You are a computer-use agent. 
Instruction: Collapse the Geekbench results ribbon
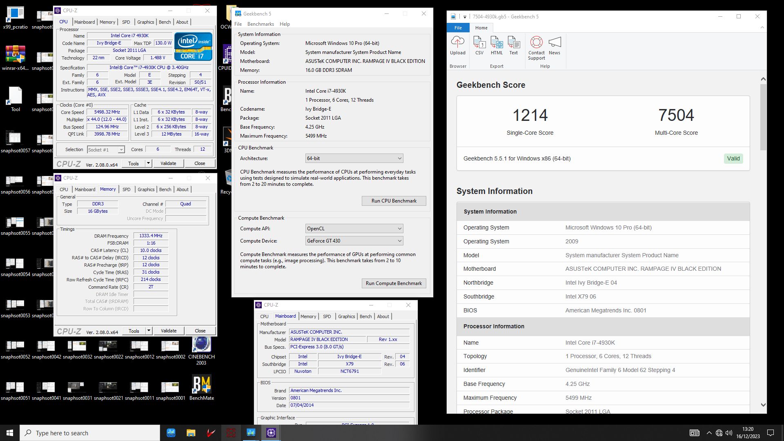point(762,27)
